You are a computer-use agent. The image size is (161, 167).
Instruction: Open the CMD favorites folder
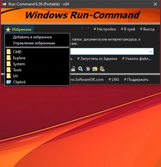click(x=37, y=52)
